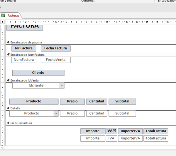Viewport: 176px width, 156px height.
Task: Select the TotalFactura text box in footer
Action: pyautogui.click(x=156, y=138)
